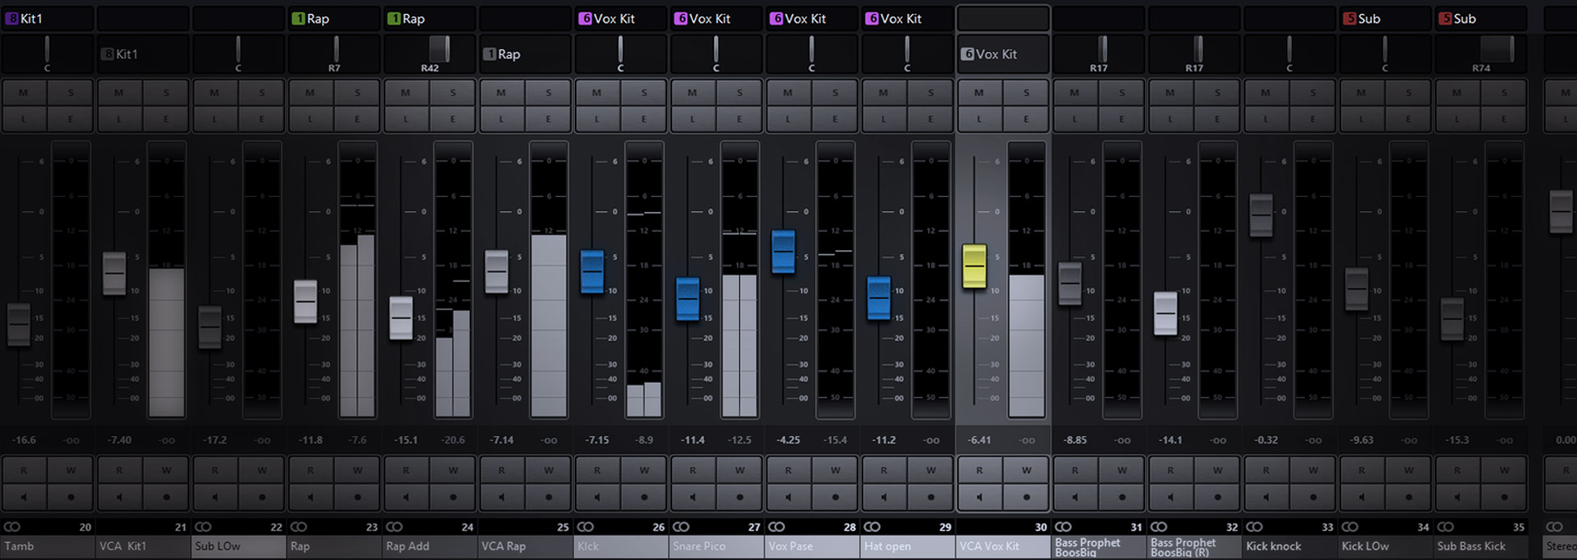Screen dimensions: 1577x560
Task: Enable monitor speaker on Rap channel
Action: (x=310, y=497)
